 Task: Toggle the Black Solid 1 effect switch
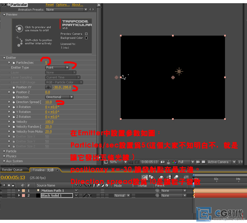(x=89, y=196)
